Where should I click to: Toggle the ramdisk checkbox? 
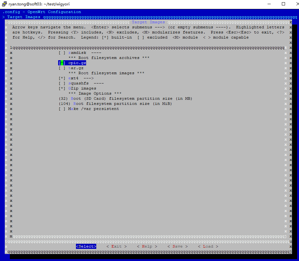click(x=62, y=53)
